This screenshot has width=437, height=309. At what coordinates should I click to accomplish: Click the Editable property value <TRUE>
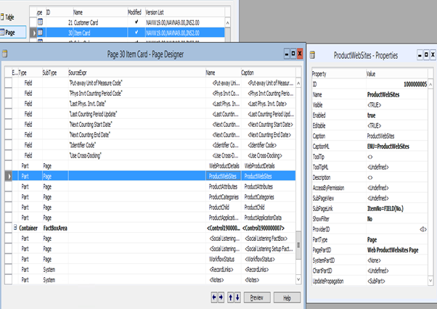[x=396, y=125]
